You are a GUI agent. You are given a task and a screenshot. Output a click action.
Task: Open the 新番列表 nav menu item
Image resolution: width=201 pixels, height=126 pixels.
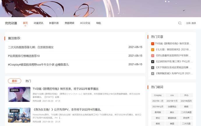pos(54,23)
